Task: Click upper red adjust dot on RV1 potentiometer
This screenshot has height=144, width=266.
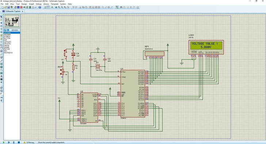Action: 61,70
